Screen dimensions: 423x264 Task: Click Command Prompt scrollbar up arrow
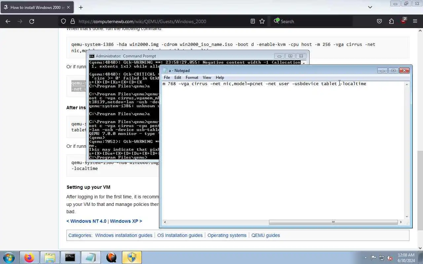[x=304, y=63]
